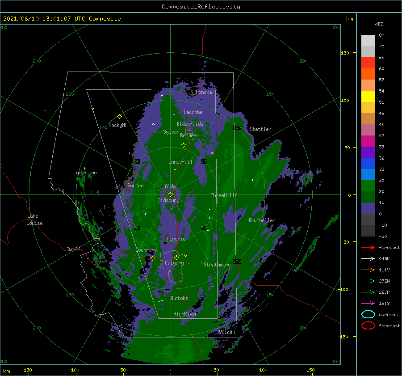
Task: Select the slate-purple 10 dBZ swatch
Action: (368, 208)
